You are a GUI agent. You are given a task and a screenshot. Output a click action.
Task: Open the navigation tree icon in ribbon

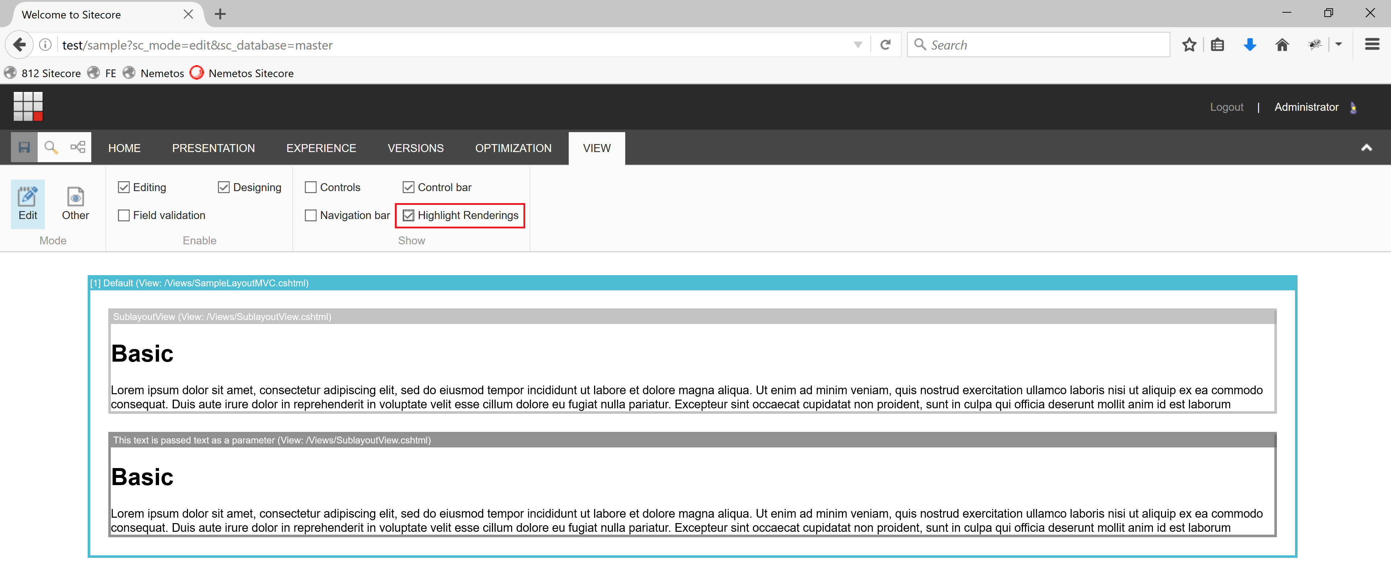coord(78,147)
